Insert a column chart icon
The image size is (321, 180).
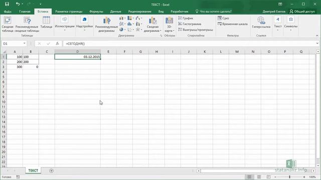coord(121,18)
